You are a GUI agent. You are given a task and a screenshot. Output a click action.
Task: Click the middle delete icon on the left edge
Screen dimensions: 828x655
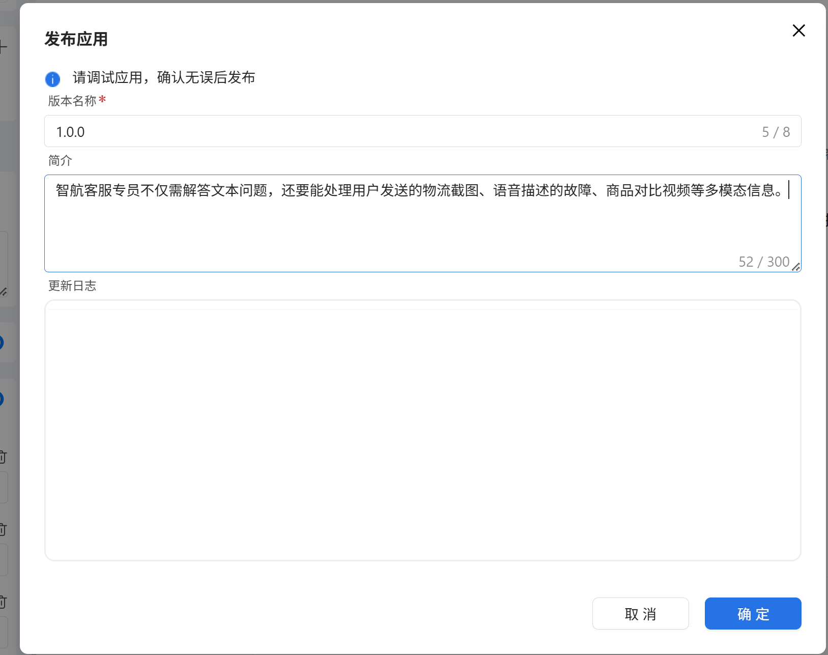2,529
